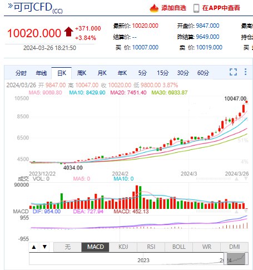Click the MA5: 9069.80 legend label

pyautogui.click(x=45, y=92)
